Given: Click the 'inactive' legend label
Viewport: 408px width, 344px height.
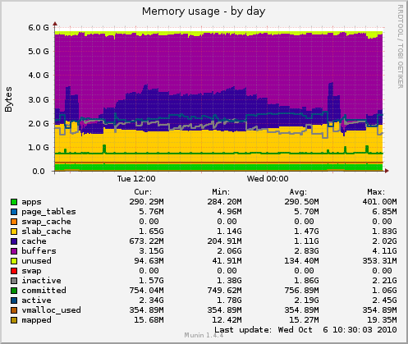Looking at the screenshot, I should click(x=41, y=281).
